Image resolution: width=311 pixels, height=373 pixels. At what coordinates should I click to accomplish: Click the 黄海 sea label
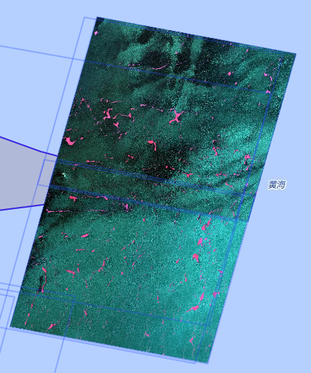276,184
